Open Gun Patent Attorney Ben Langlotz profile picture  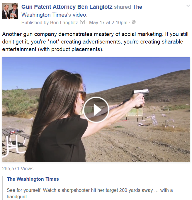pos(10,11)
